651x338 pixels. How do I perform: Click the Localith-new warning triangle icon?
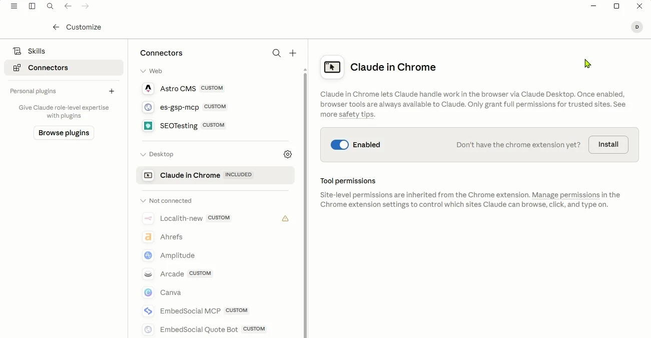point(285,219)
